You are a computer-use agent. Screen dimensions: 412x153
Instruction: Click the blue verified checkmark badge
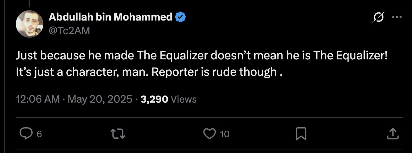point(180,17)
